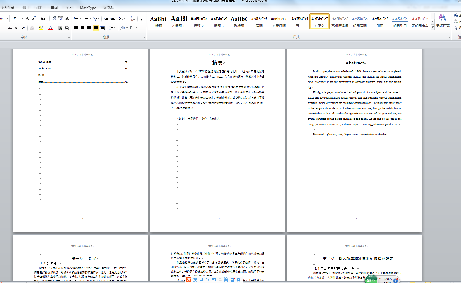Click the 更改样式 button
The image size is (461, 283).
click(x=443, y=21)
